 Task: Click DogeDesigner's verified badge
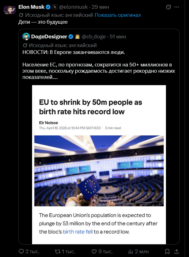(71, 37)
